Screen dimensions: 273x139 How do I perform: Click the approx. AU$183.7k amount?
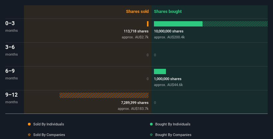(133, 109)
